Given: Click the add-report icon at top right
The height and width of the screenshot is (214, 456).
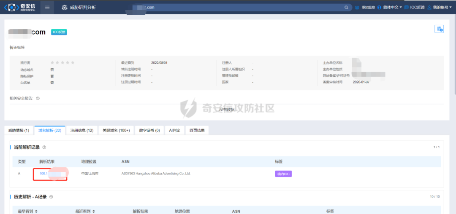Looking at the screenshot, I should tap(439, 29).
